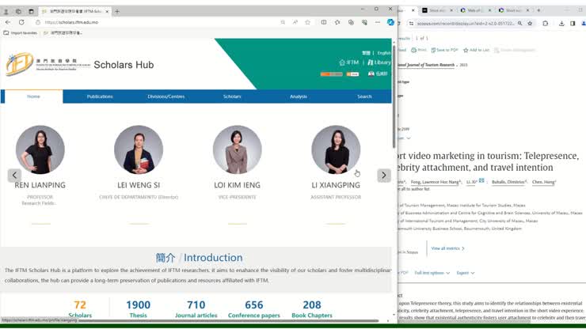
Task: Click the LI XIANGPING name link
Action: [x=336, y=185]
